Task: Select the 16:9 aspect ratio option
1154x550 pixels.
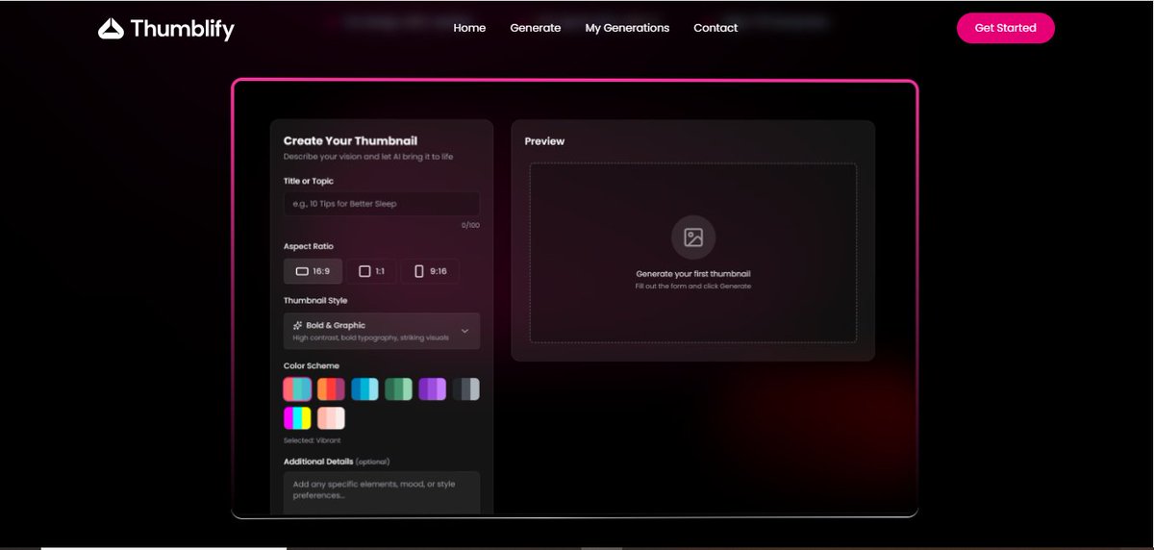Action: 313,271
